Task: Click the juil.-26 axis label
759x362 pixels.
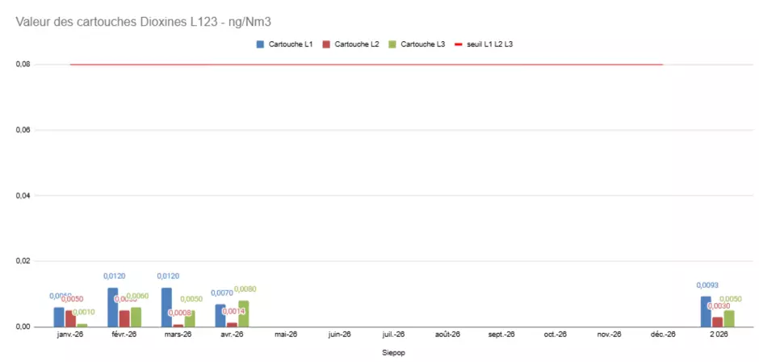Action: [x=393, y=334]
